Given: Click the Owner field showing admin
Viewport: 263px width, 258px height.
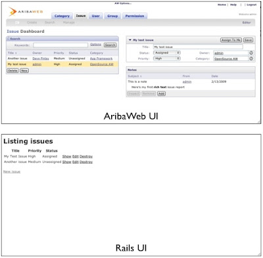Looking at the screenshot, I should tap(231, 53).
